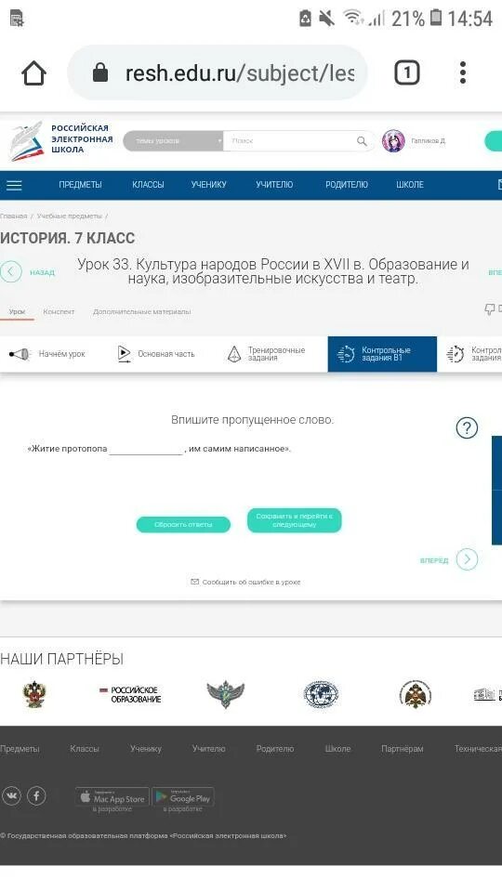Image resolution: width=502 pixels, height=892 pixels.
Task: Follow the footer Предметы link
Action: coord(20,749)
